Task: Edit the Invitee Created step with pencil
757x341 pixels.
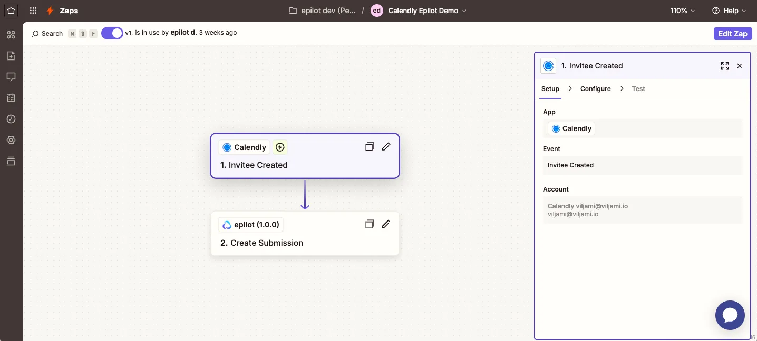Action: pos(386,147)
